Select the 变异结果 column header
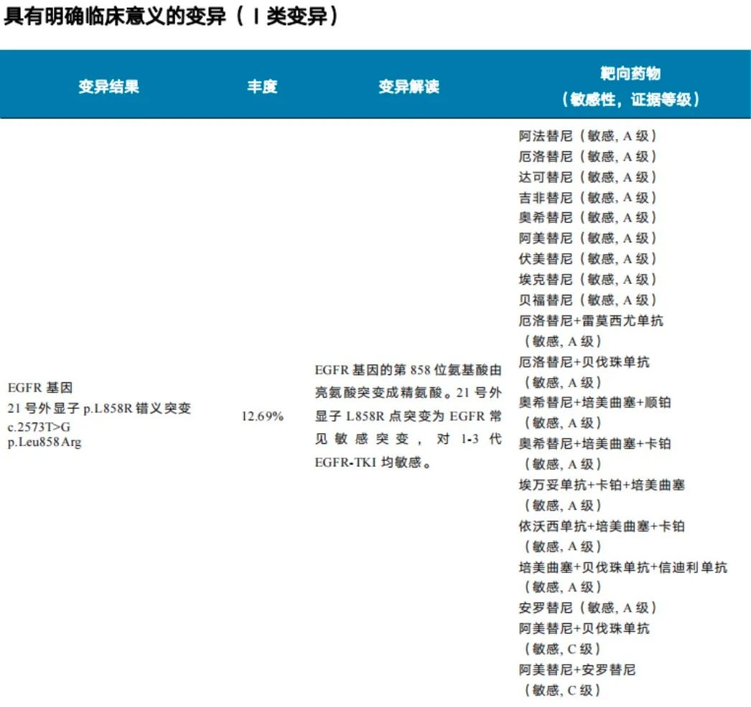 click(x=108, y=87)
